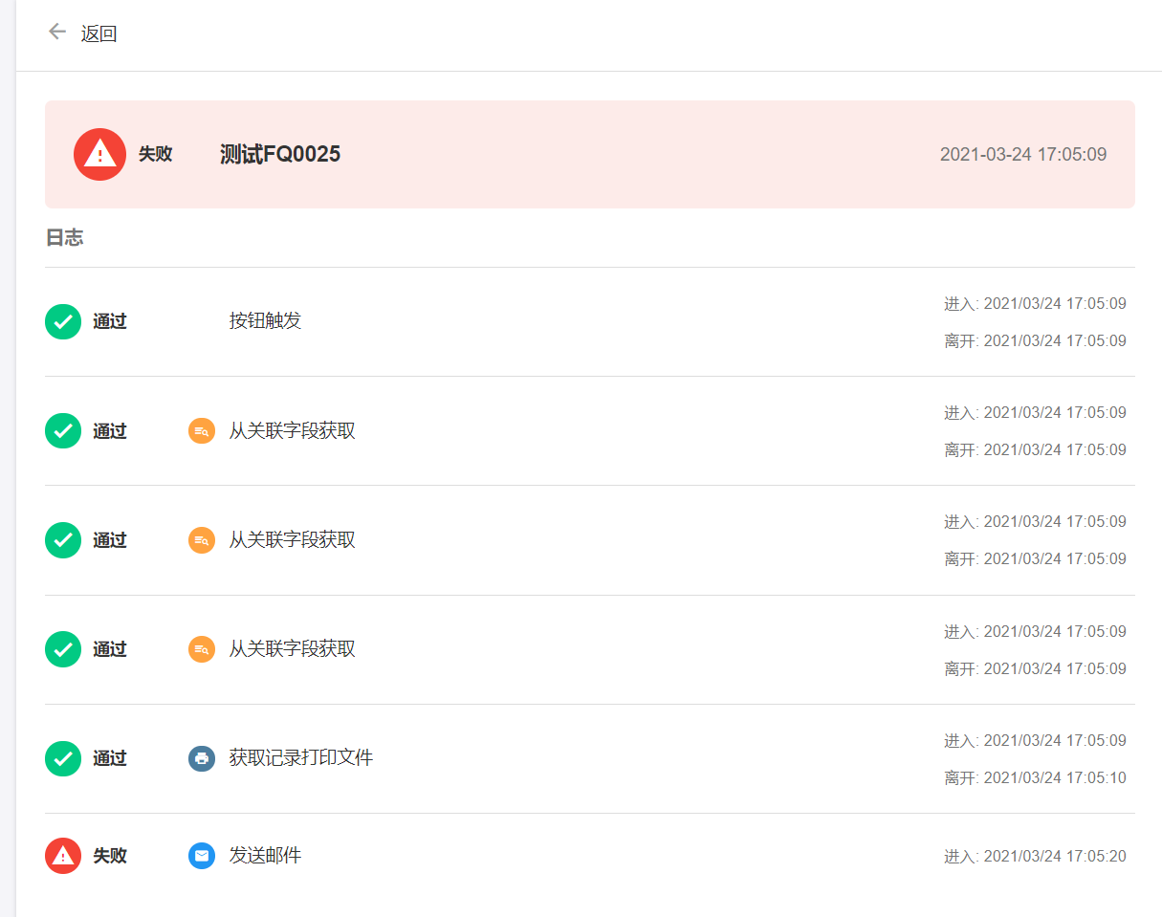
Task: Click the green check of first 从关联字段获取 row
Action: pyautogui.click(x=63, y=430)
